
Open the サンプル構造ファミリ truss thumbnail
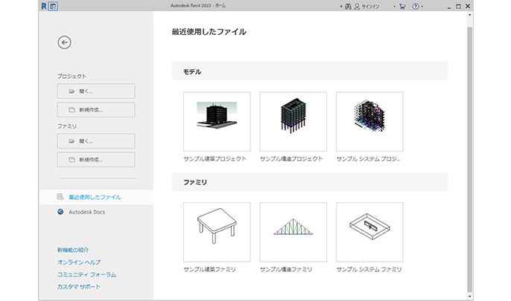point(293,232)
